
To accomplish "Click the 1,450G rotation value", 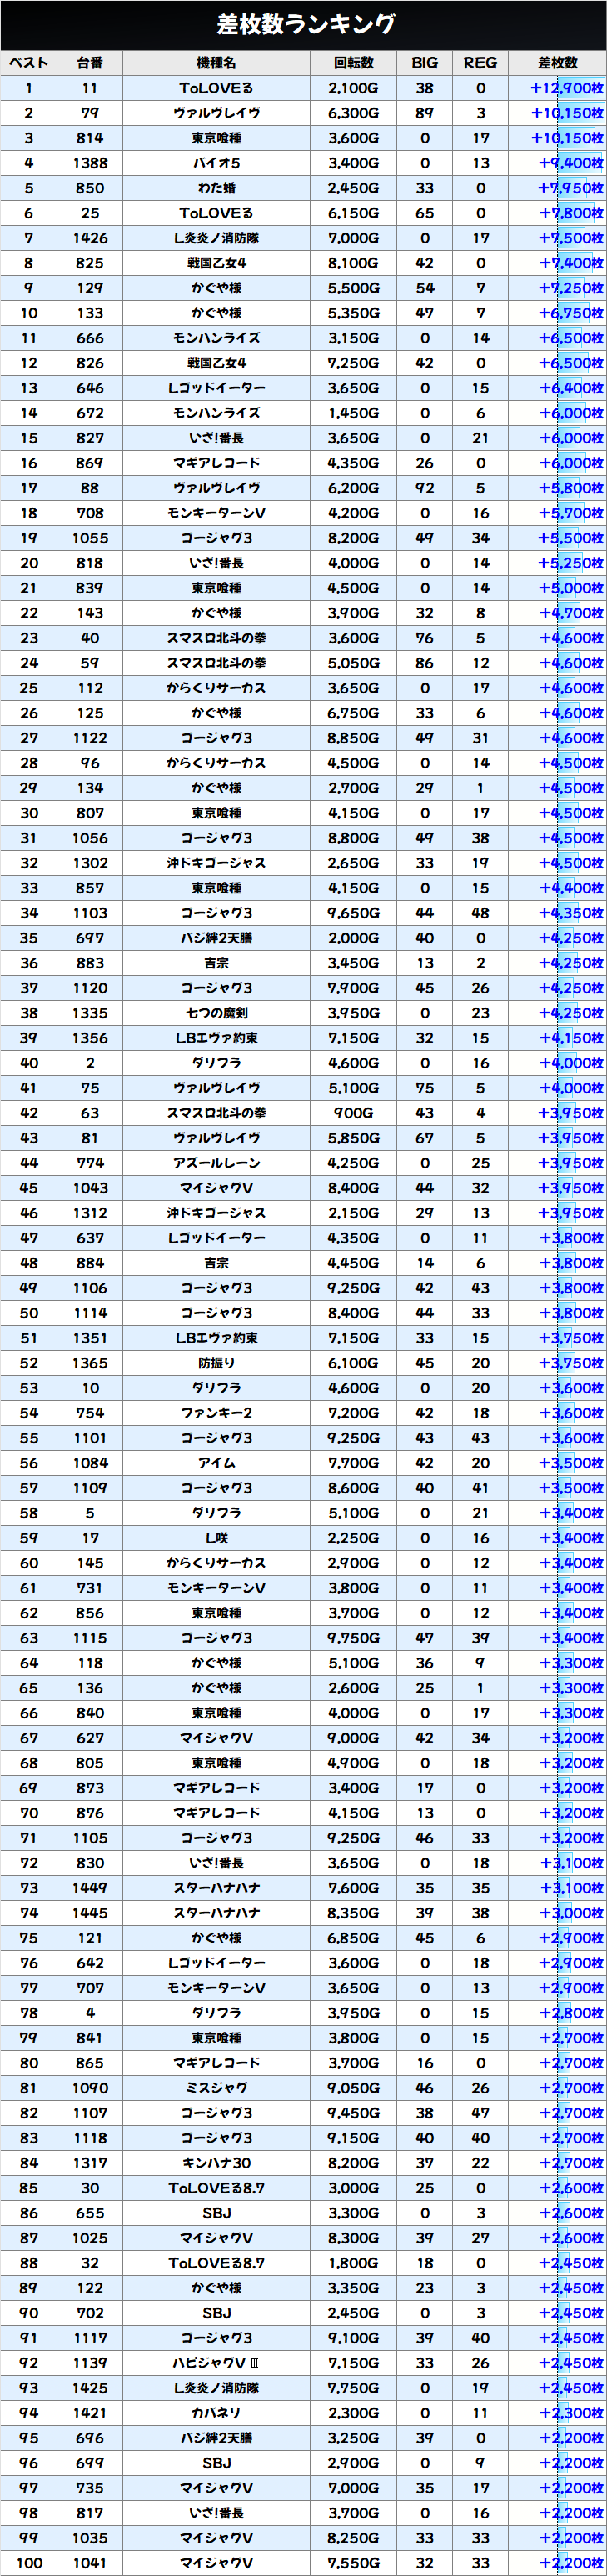I will point(353,413).
